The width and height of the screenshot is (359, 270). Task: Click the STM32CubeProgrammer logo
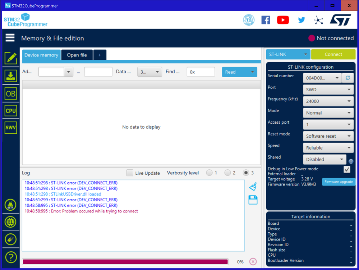(x=26, y=20)
